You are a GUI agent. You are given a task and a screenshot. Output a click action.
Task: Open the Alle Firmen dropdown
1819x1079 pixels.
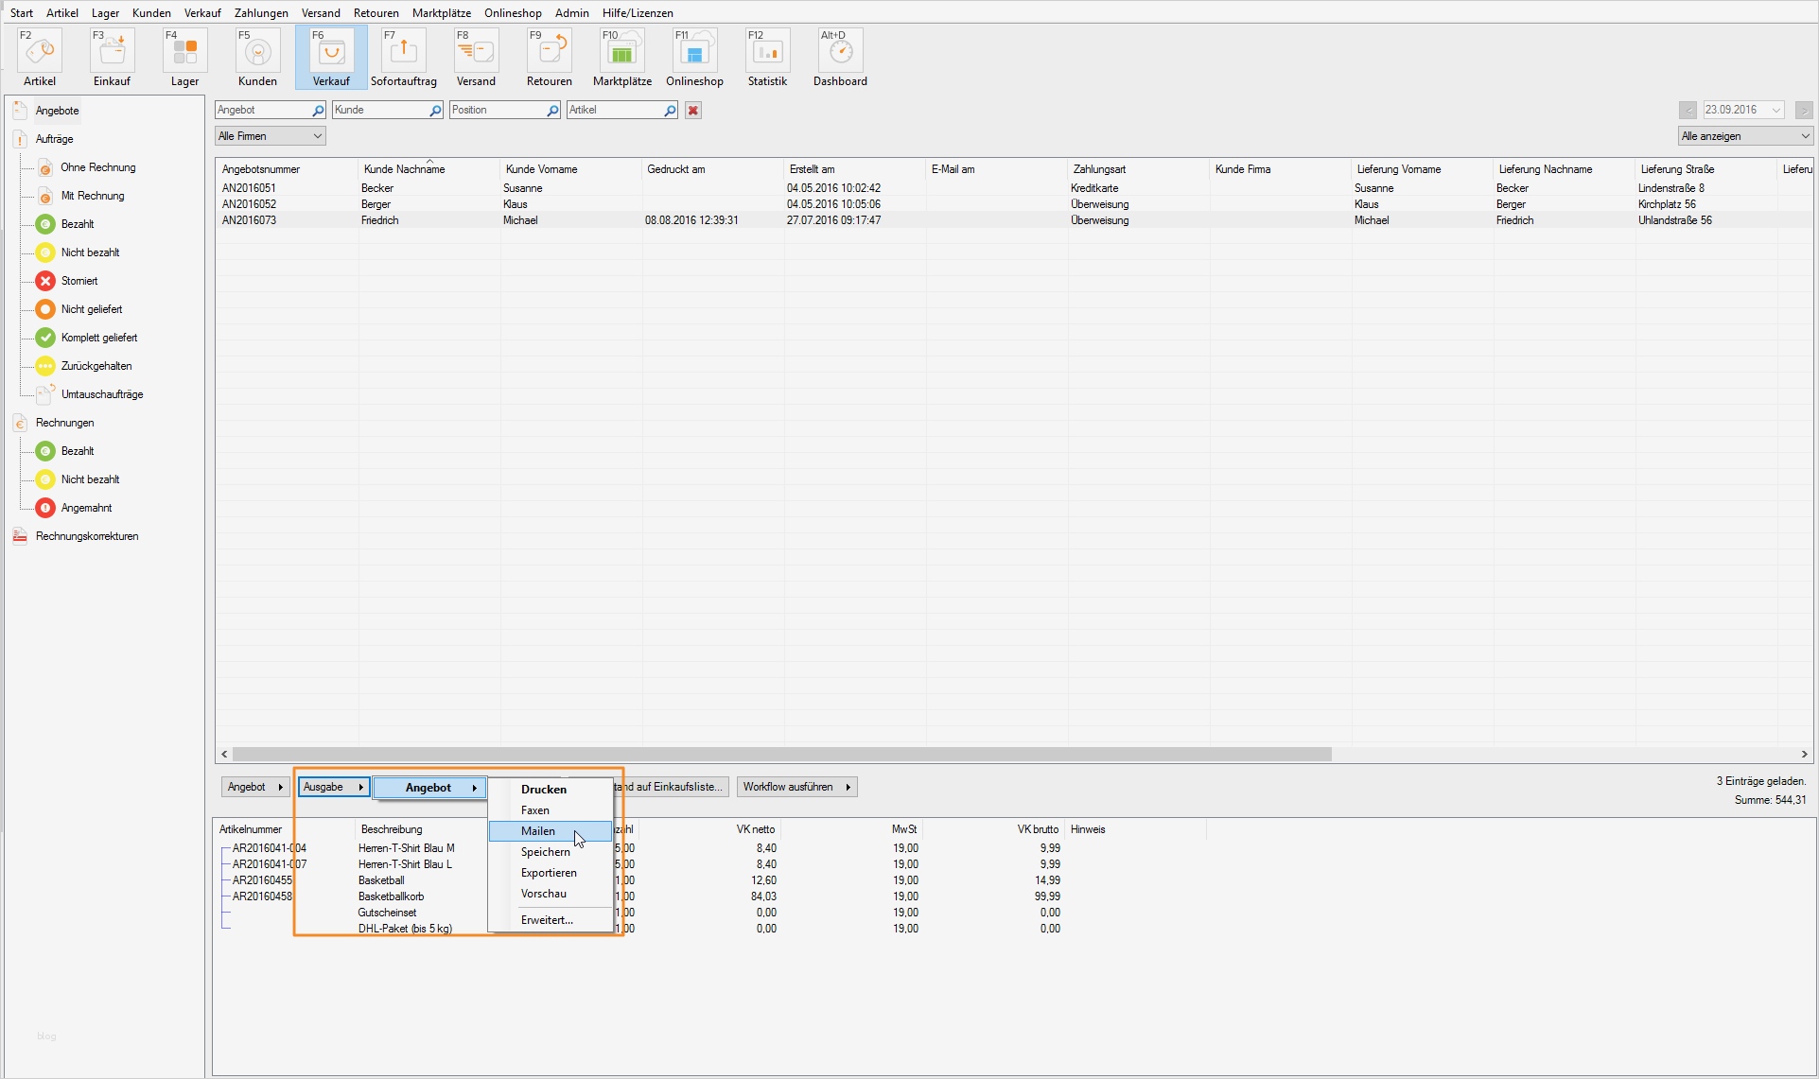(270, 136)
